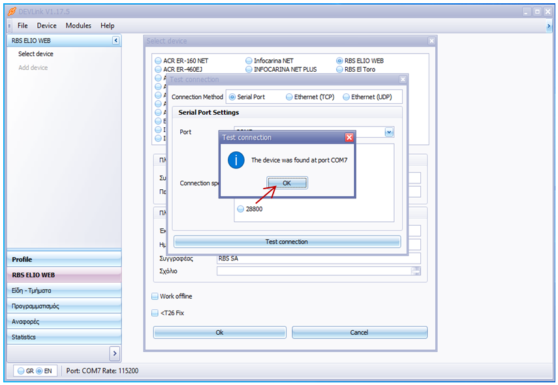This screenshot has width=558, height=385.
Task: Open the Port dropdown list
Action: [x=389, y=132]
